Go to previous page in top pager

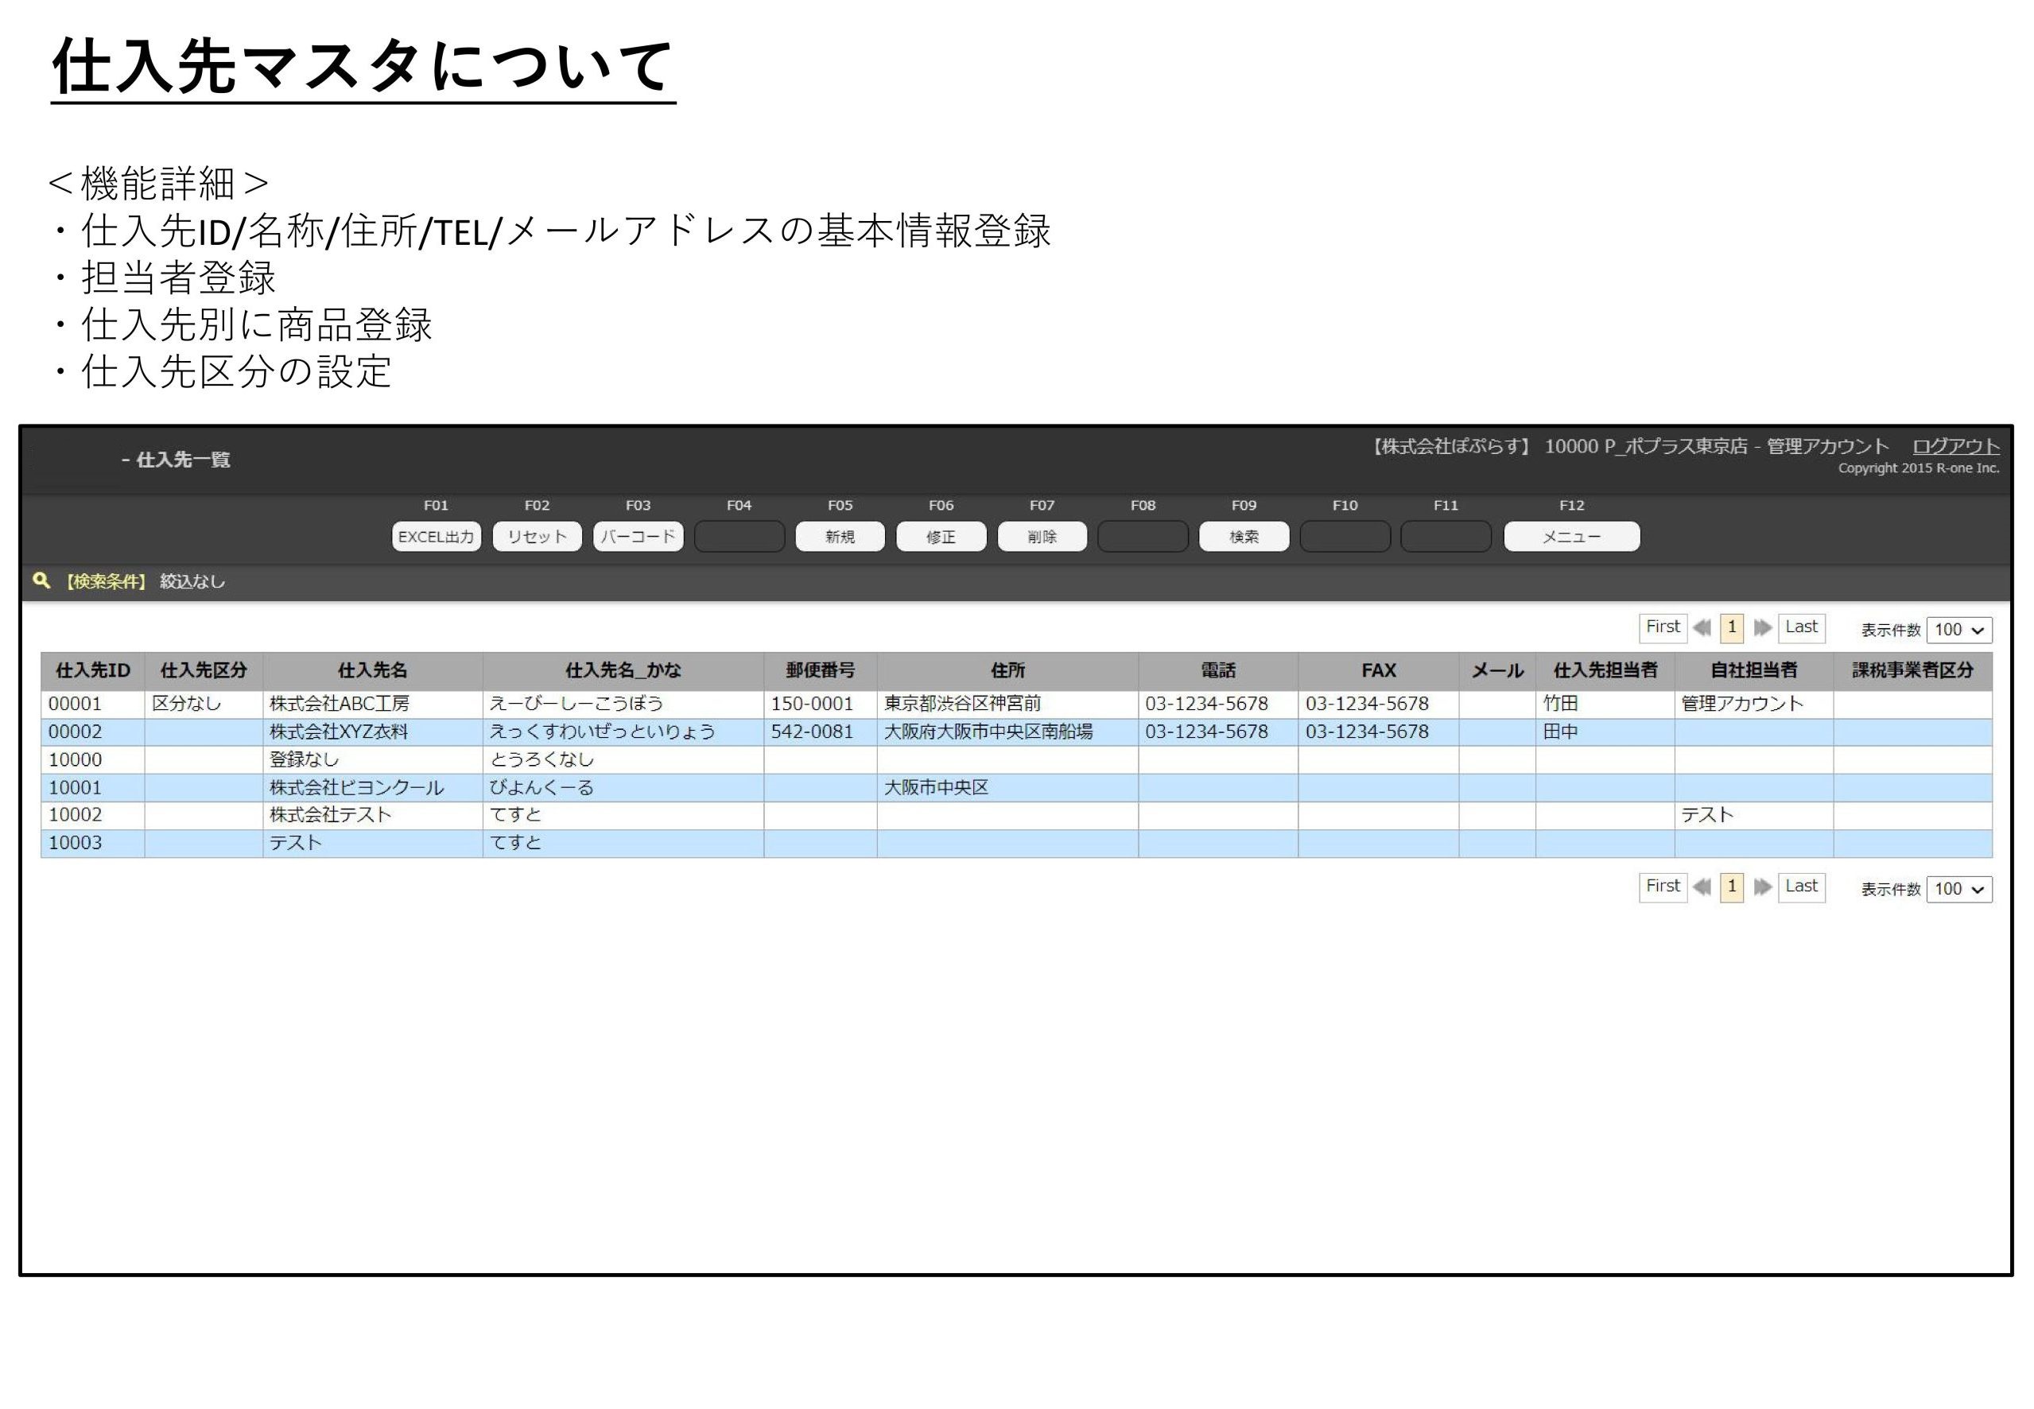point(1702,627)
